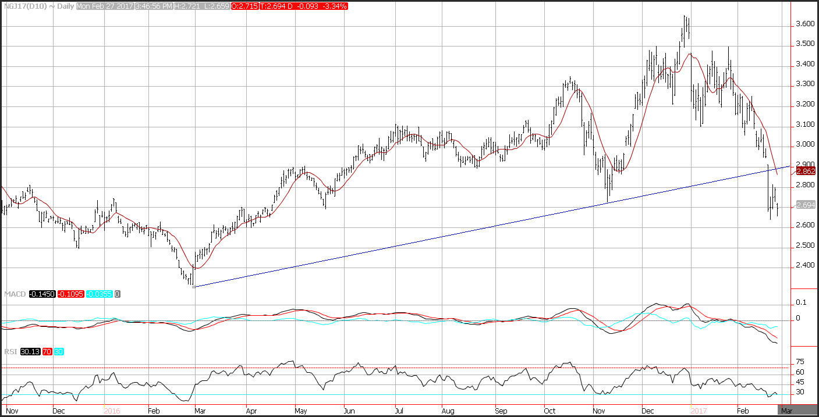Select the red MACD signal -0.1095 badge
This screenshot has height=417, width=819.
pyautogui.click(x=71, y=294)
